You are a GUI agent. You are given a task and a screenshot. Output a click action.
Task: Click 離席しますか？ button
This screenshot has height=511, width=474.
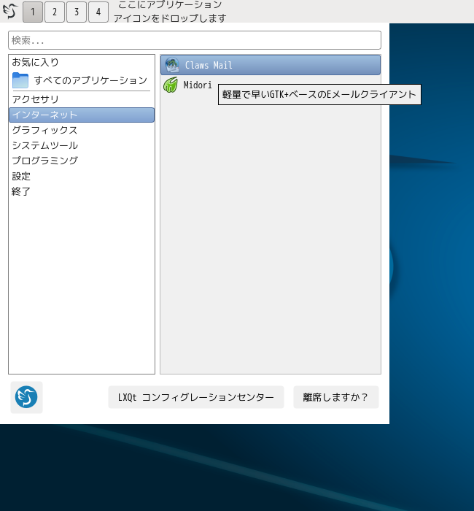pyautogui.click(x=336, y=397)
